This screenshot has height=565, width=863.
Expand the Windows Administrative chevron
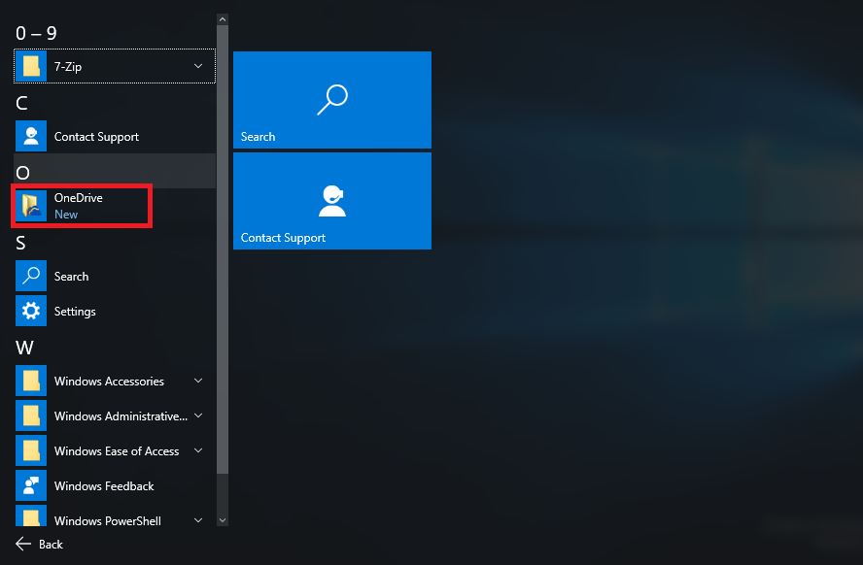198,416
